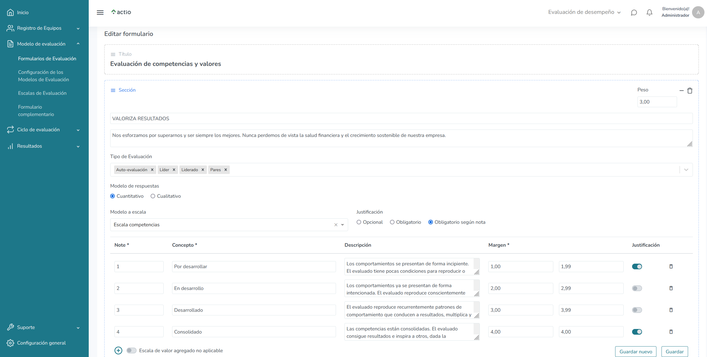Collapse the section using the minus icon
Screen dimensions: 707x357
(681, 91)
